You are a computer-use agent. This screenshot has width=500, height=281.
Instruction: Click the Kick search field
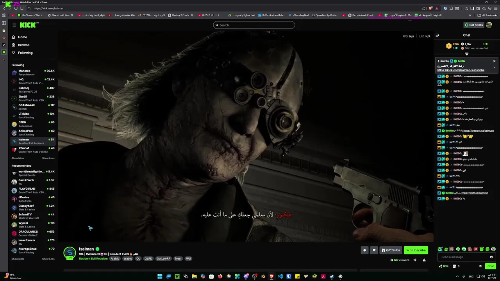click(254, 25)
